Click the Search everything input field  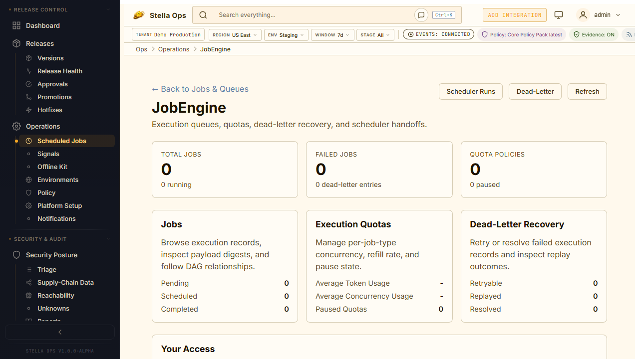point(315,15)
